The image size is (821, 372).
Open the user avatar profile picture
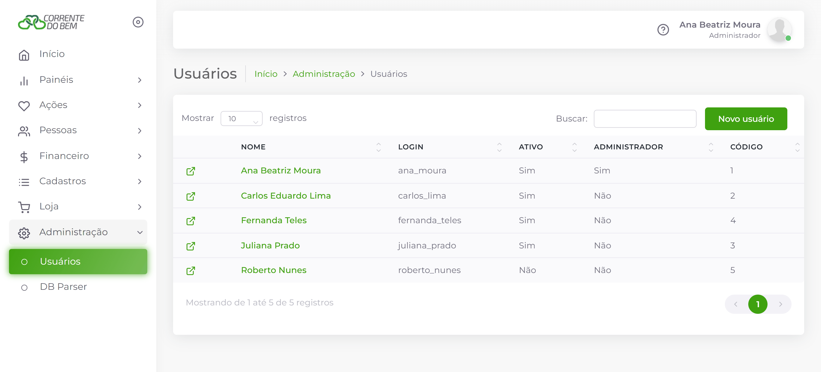(779, 30)
